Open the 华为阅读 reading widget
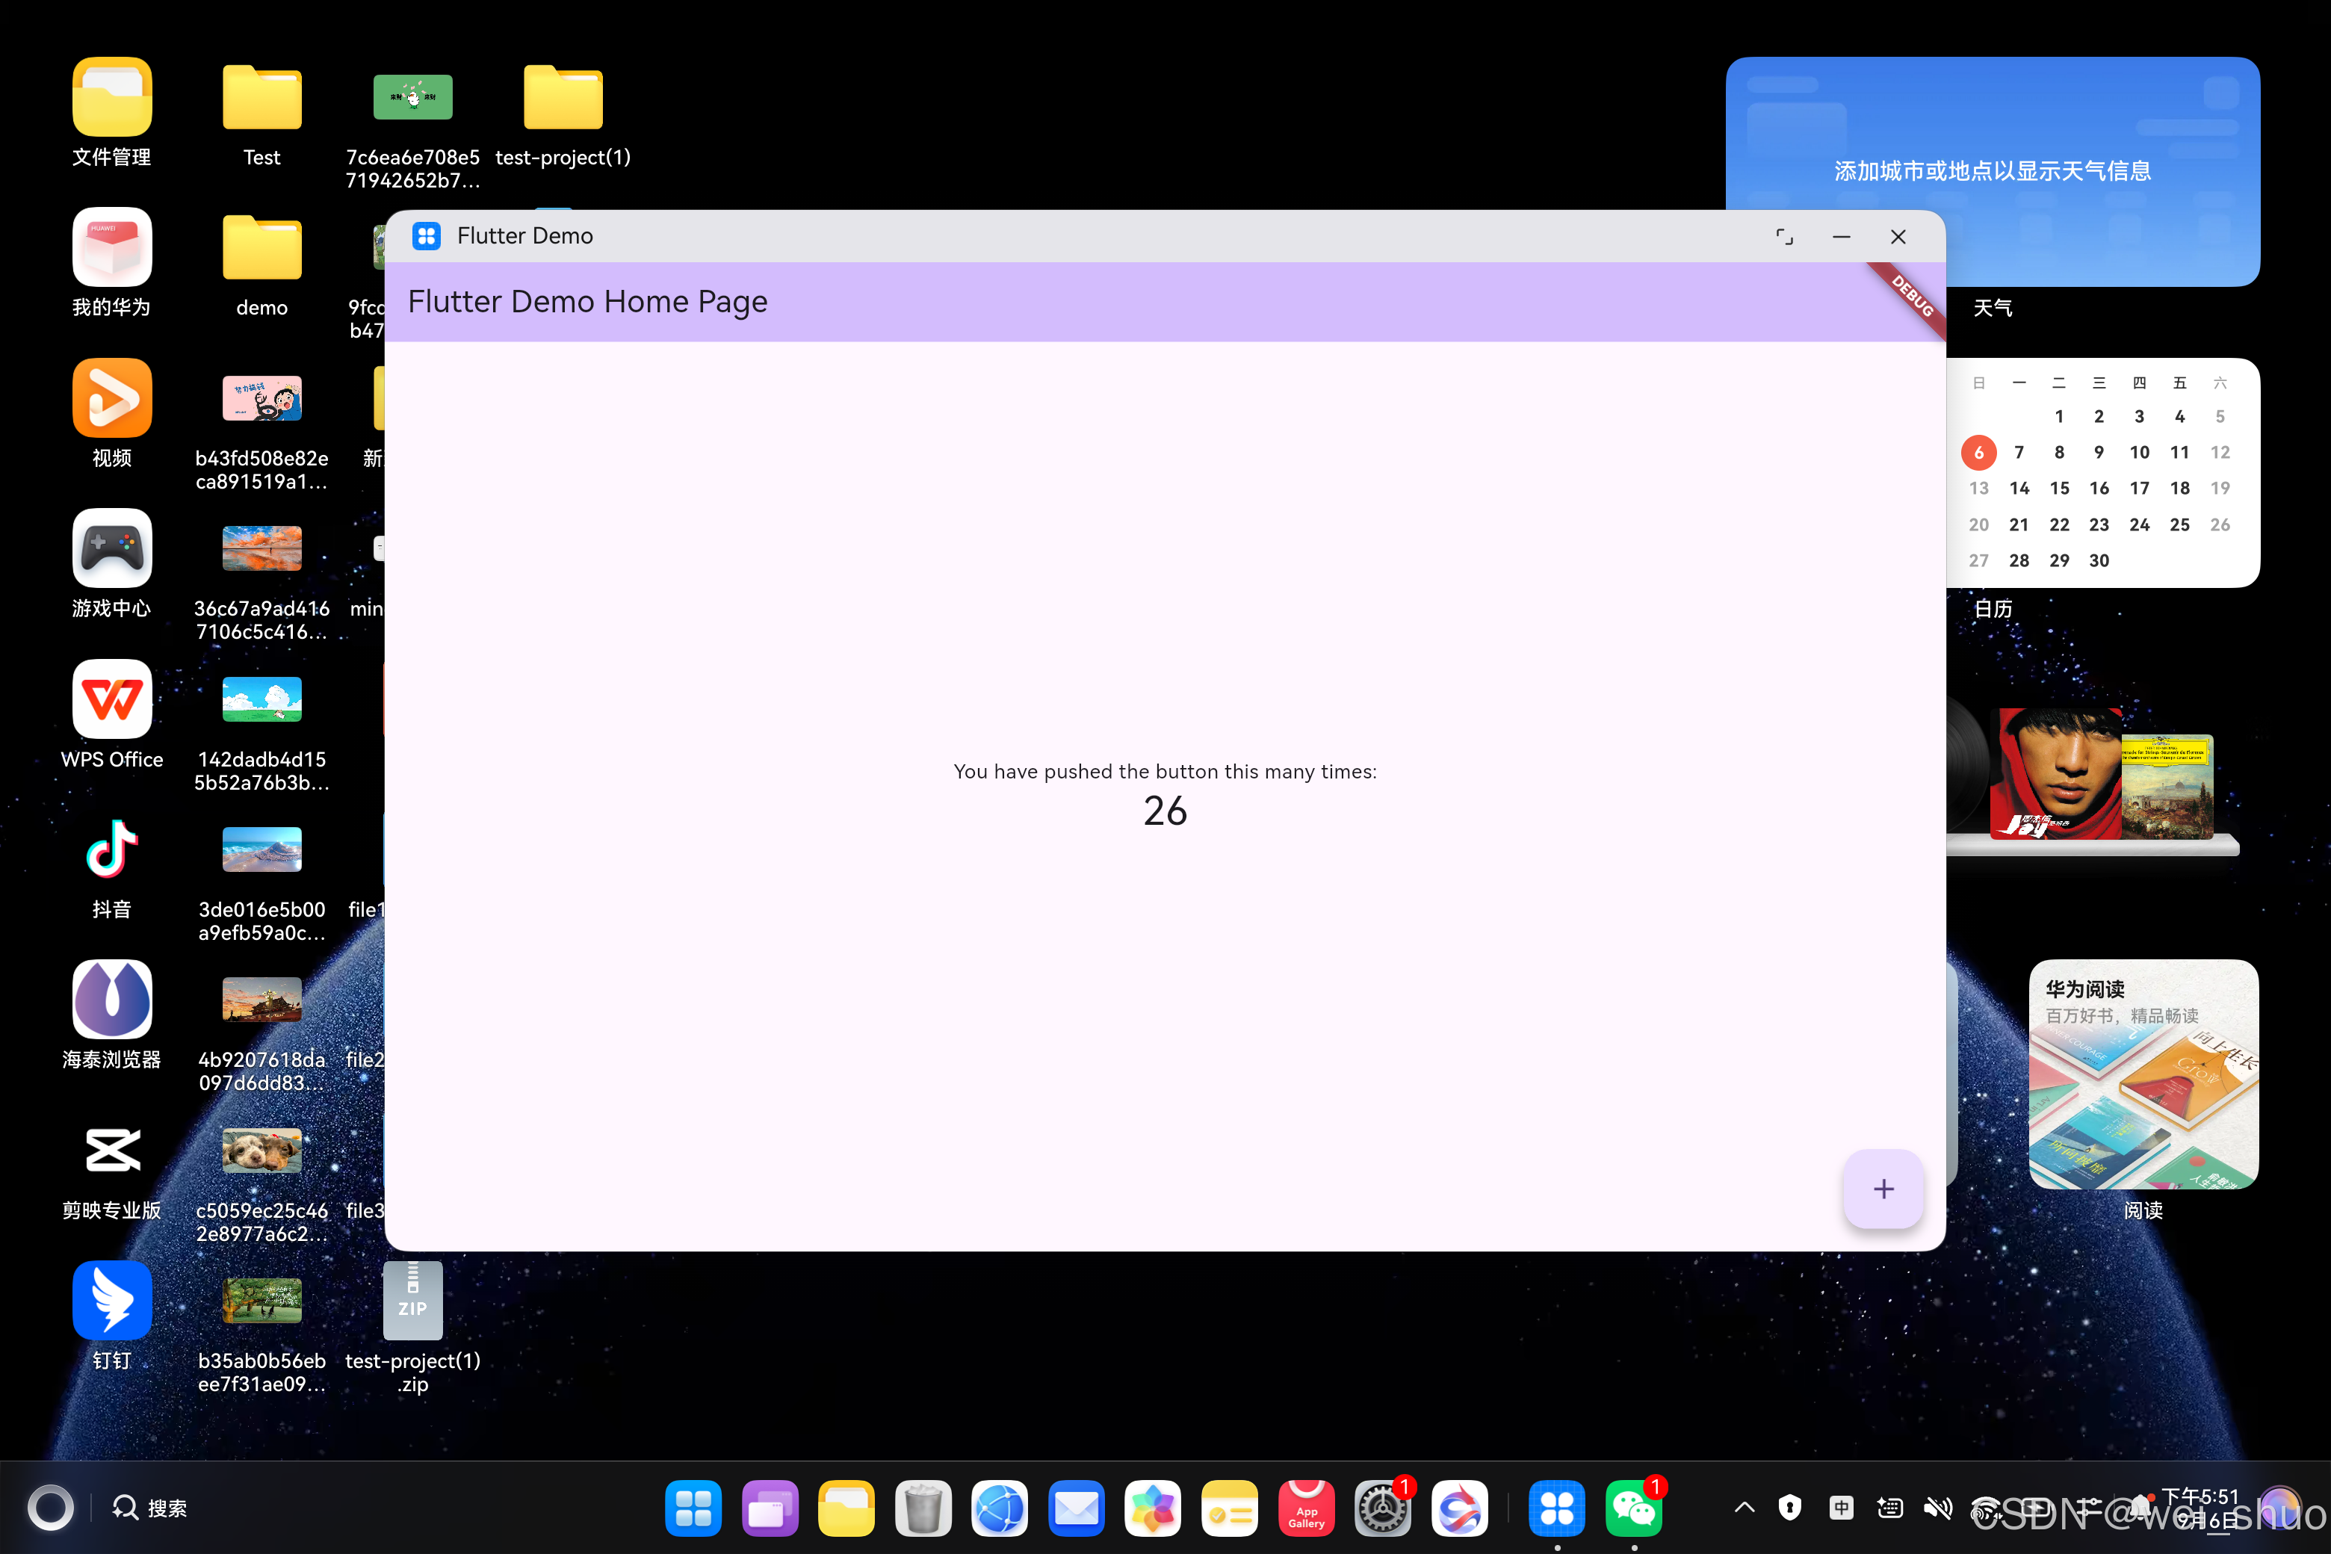 click(x=2143, y=1074)
